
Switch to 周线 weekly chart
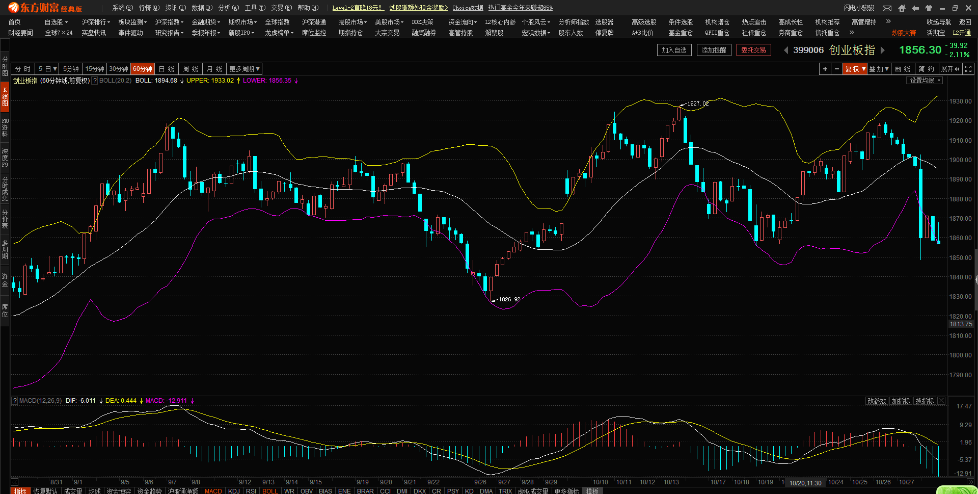click(190, 69)
